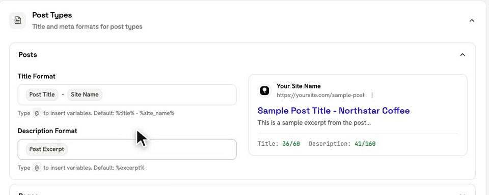
Task: Focus the Title Format input field
Action: (x=127, y=95)
